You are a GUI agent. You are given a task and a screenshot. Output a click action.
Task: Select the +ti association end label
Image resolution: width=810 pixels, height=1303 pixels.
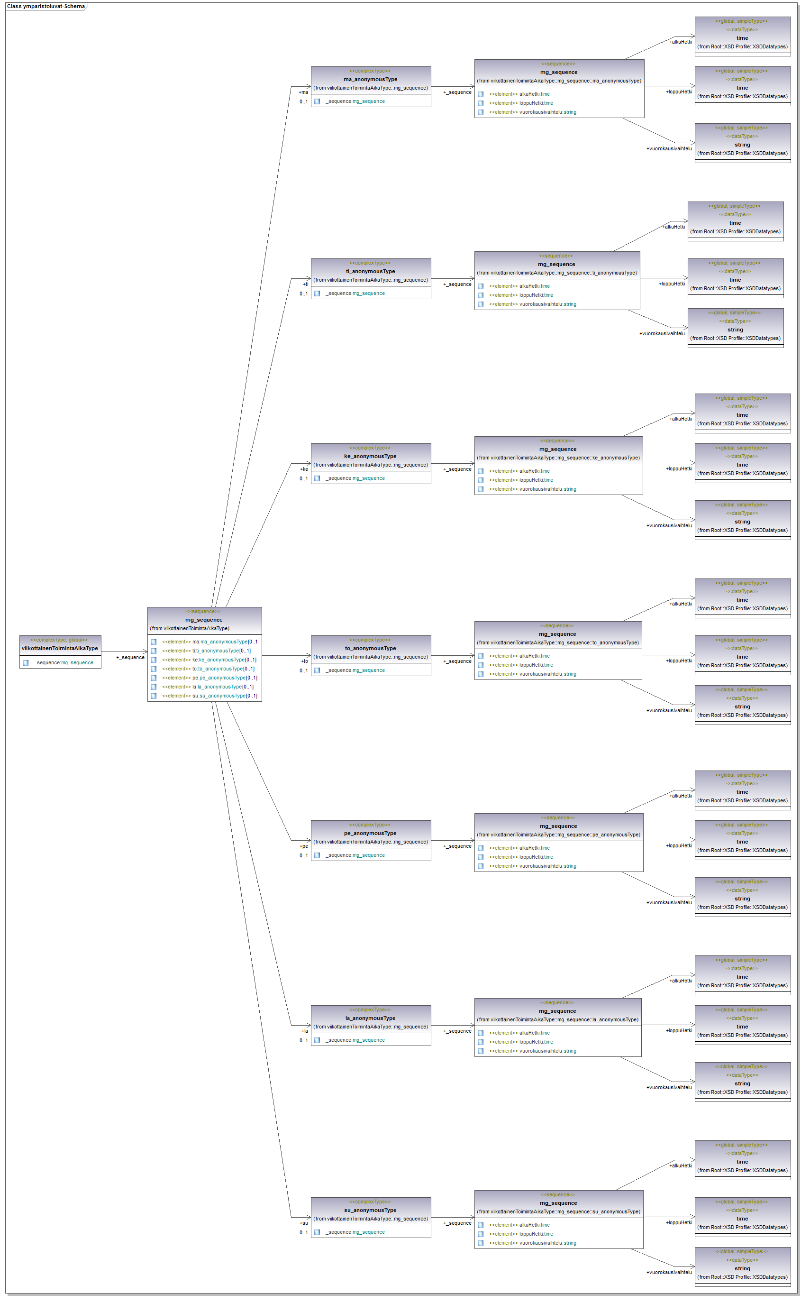coord(305,284)
